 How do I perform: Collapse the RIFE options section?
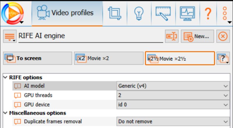(x=5, y=77)
